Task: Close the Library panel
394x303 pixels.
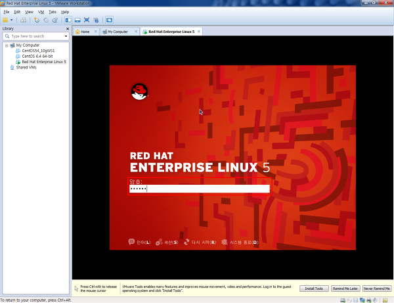Action: (x=68, y=29)
